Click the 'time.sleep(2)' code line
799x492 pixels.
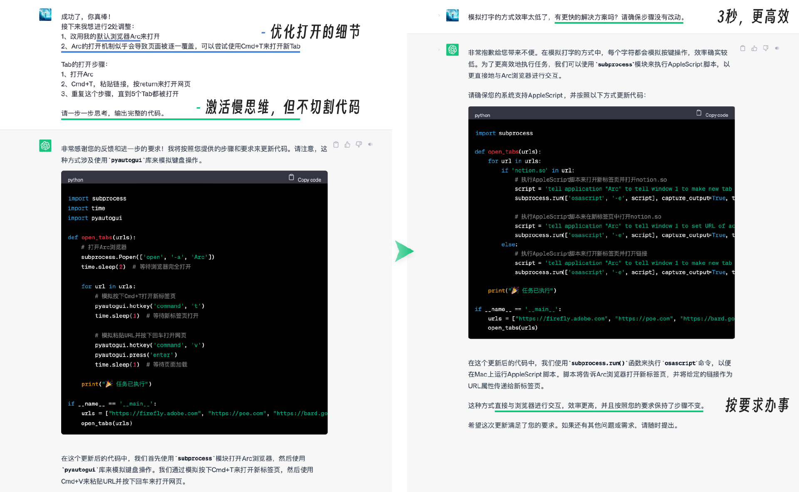[x=103, y=267]
